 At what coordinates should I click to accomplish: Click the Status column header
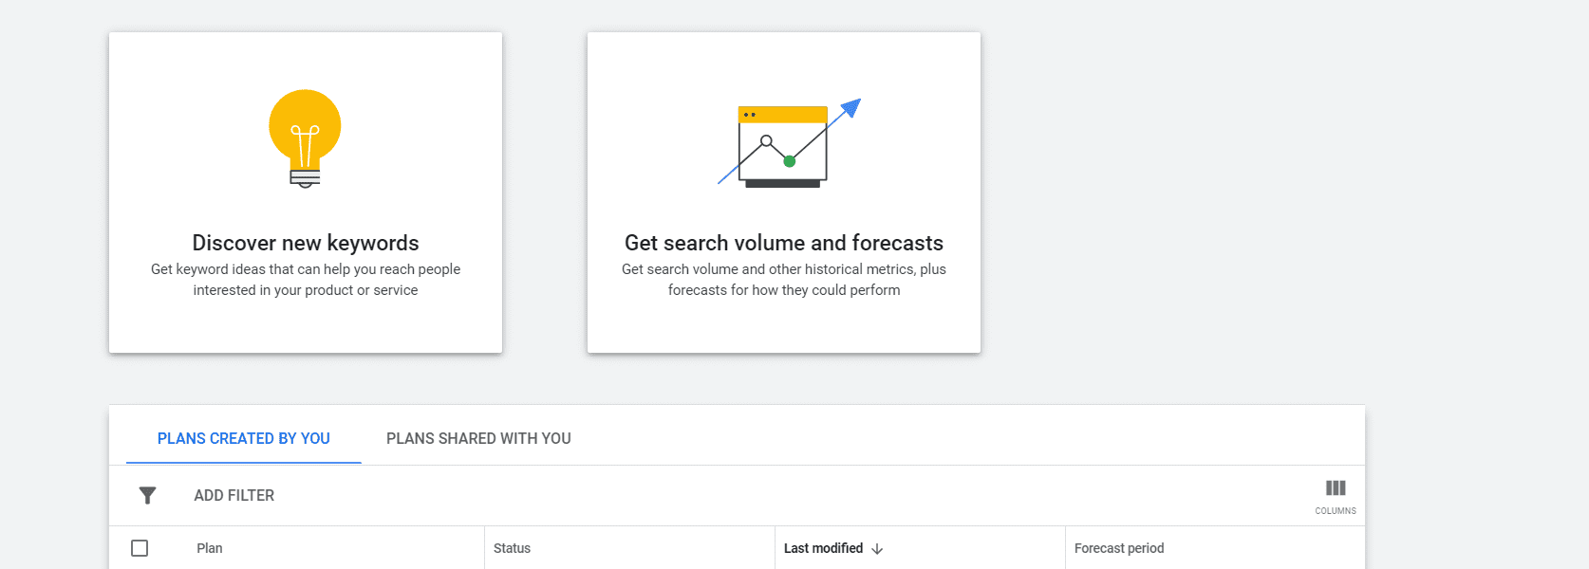[x=512, y=548]
